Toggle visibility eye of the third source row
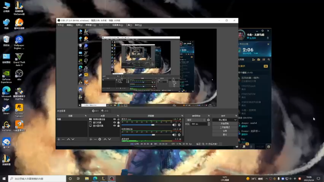Viewport: 324px width, 182px height. (115, 125)
